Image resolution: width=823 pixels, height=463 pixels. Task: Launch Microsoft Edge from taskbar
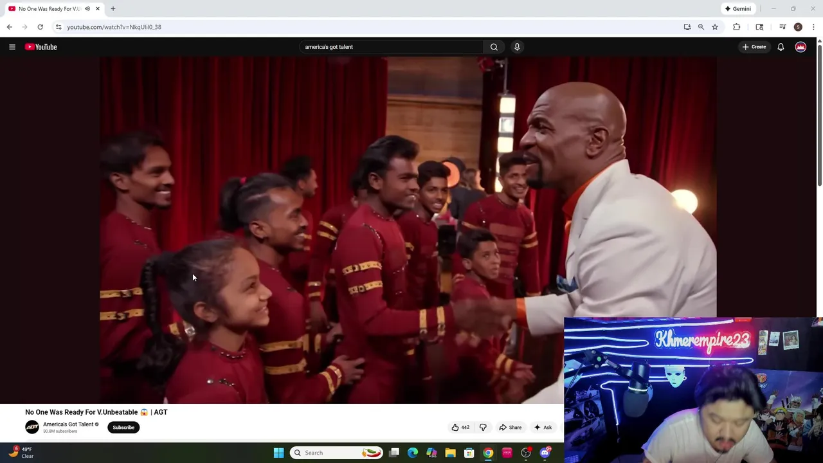click(x=413, y=453)
